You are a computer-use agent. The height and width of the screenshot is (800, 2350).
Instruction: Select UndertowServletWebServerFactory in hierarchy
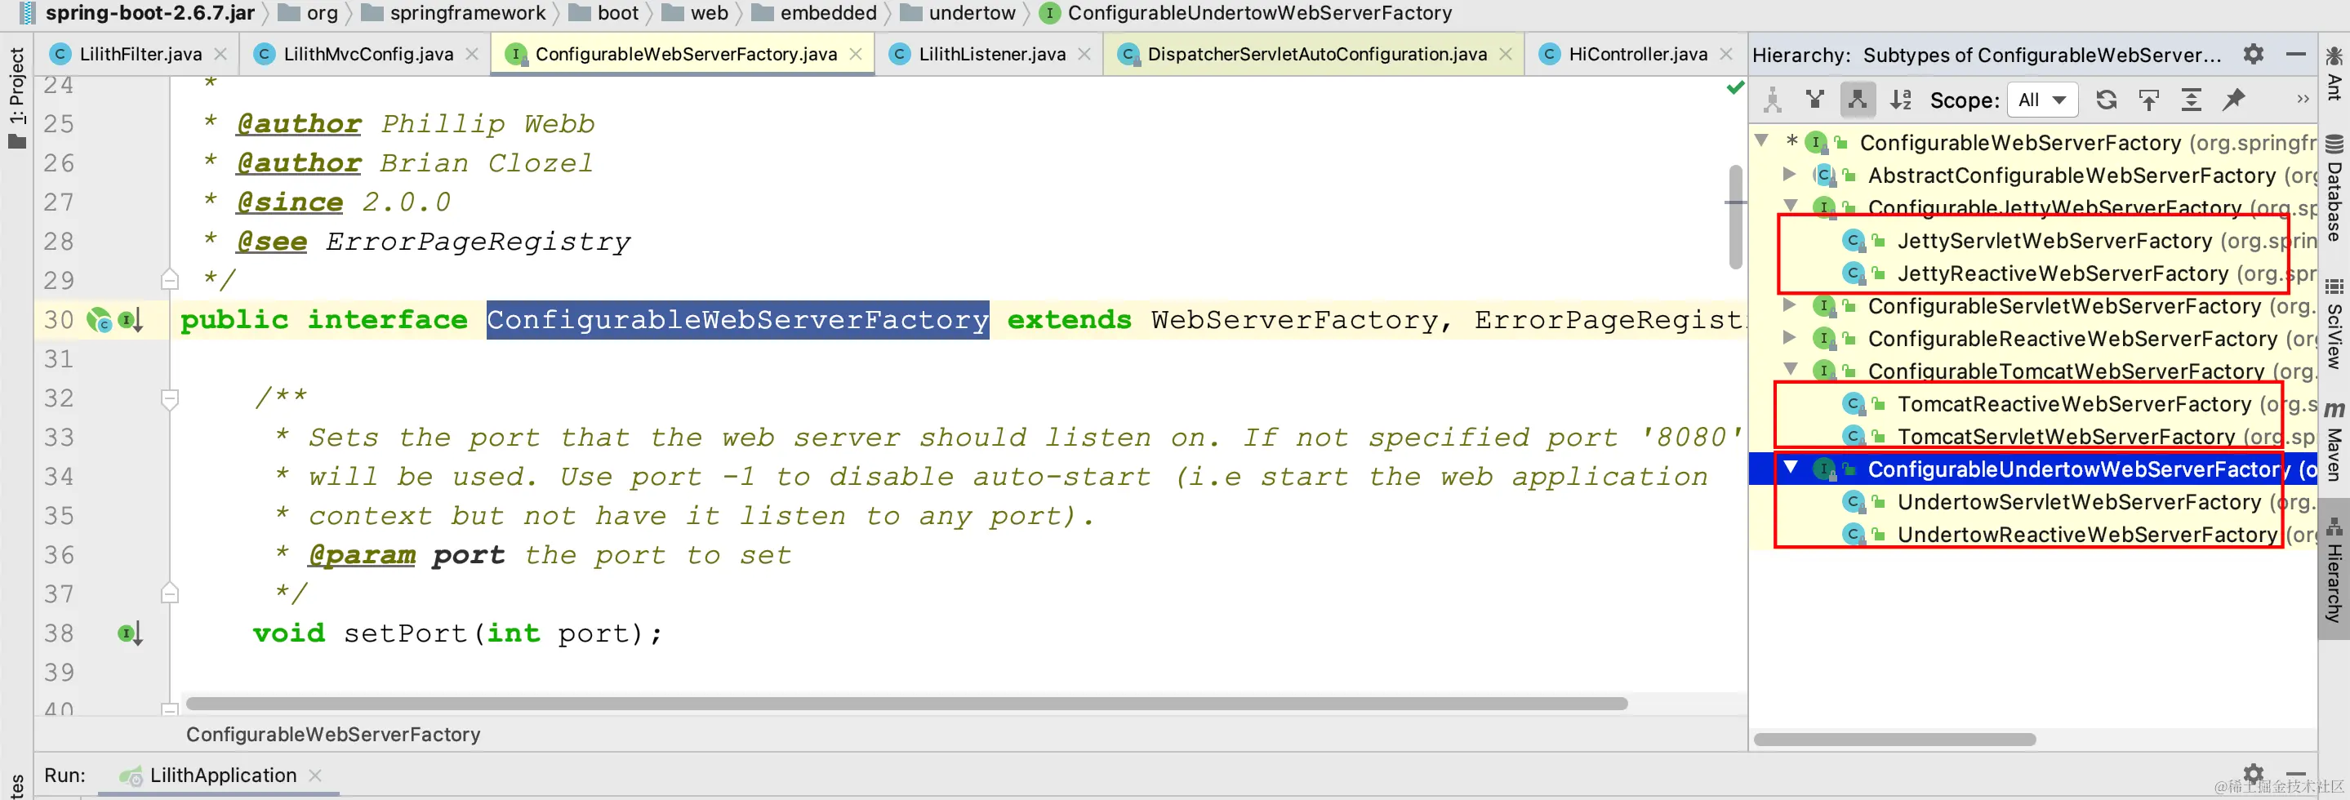2079,503
